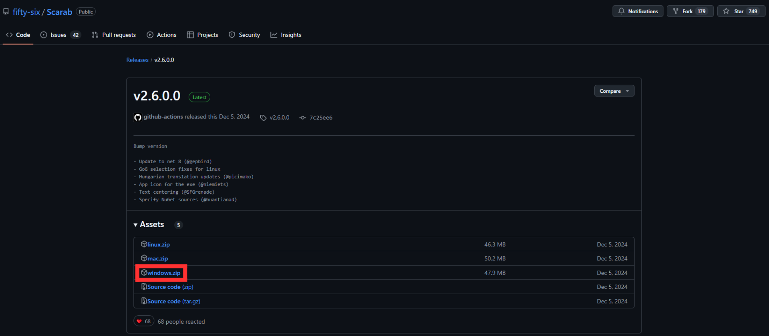Click the package icon next to linux.zip
This screenshot has height=336, width=769.
tap(144, 244)
